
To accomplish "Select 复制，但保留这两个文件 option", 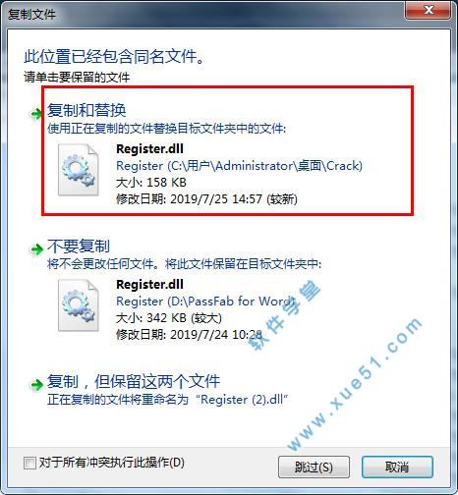I will 134,381.
